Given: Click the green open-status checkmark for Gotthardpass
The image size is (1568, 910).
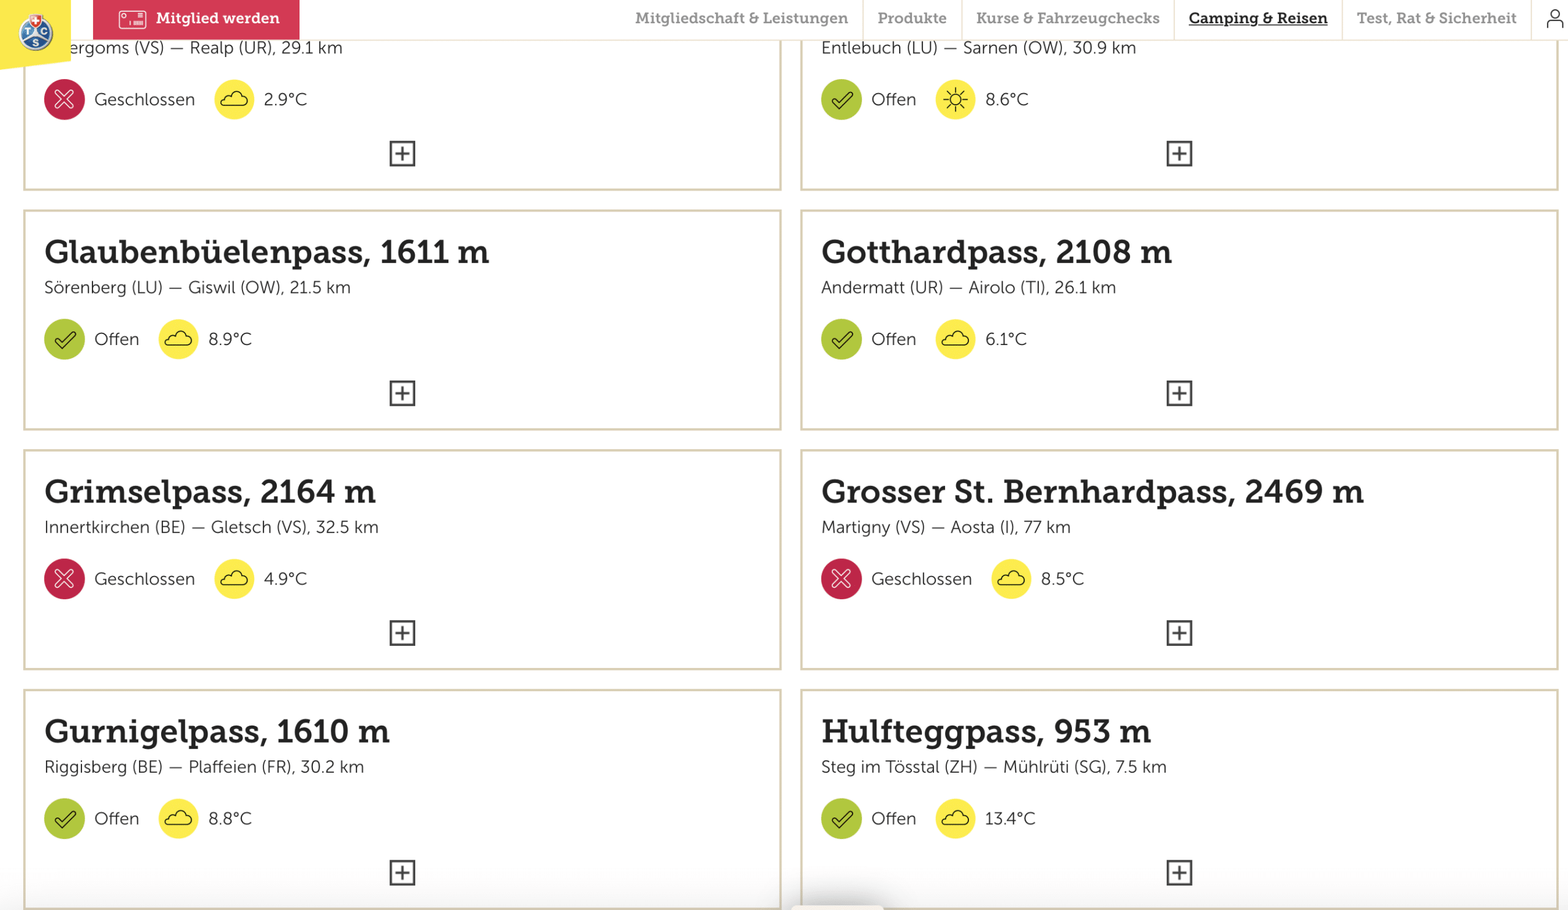Looking at the screenshot, I should tap(840, 339).
